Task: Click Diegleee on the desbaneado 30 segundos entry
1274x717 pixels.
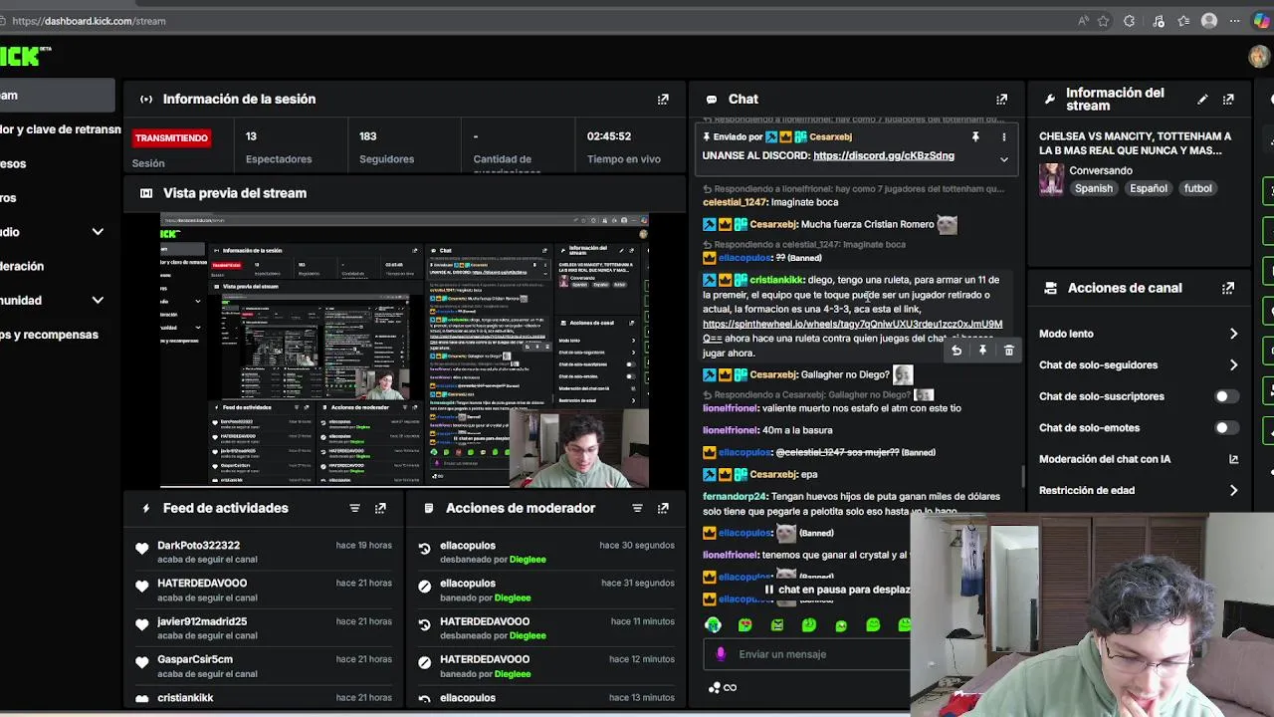Action: (x=528, y=560)
